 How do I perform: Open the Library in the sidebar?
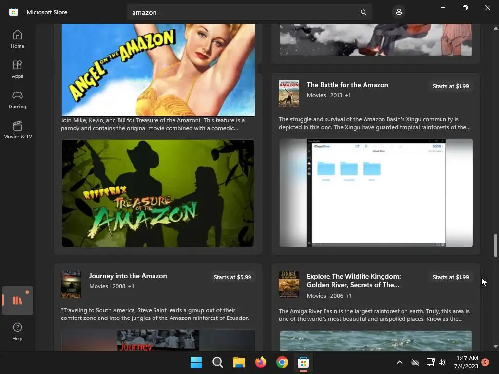click(x=18, y=300)
